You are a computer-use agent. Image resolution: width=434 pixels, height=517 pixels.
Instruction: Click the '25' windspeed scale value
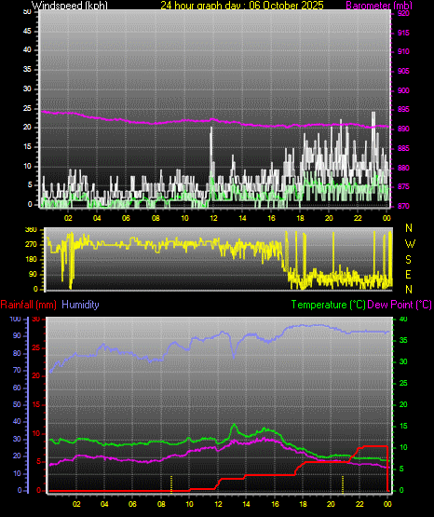point(27,108)
